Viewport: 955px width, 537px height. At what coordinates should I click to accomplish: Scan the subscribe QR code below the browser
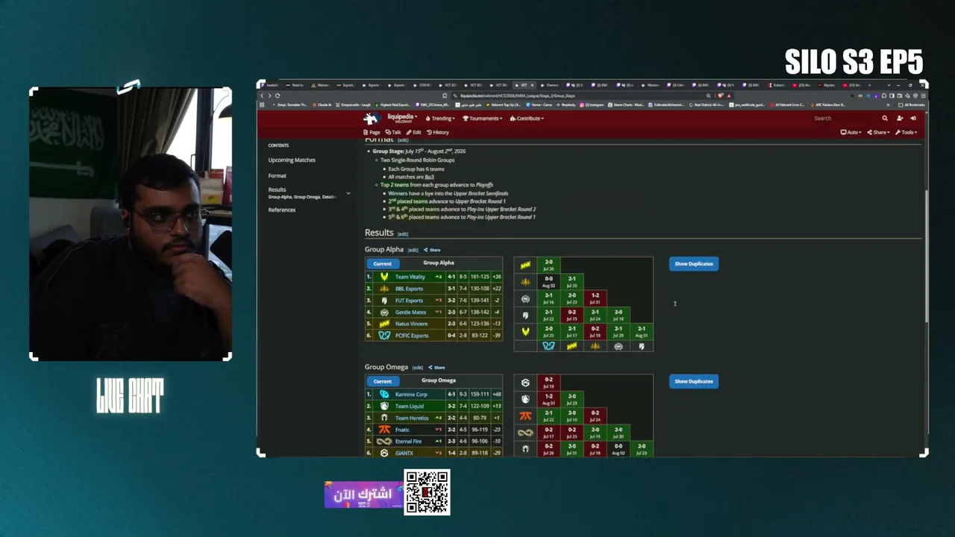pyautogui.click(x=427, y=492)
